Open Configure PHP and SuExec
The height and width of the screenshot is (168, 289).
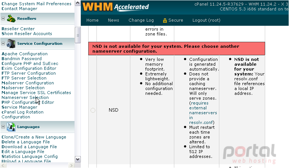pyautogui.click(x=30, y=63)
